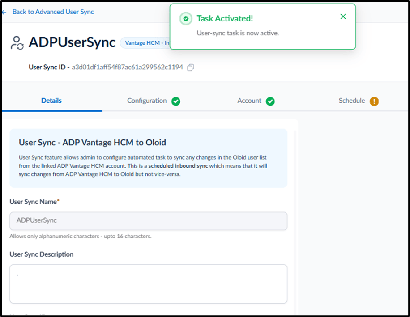Click the ADPUserSync page title
Screen dimensions: 410x317
tap(72, 42)
